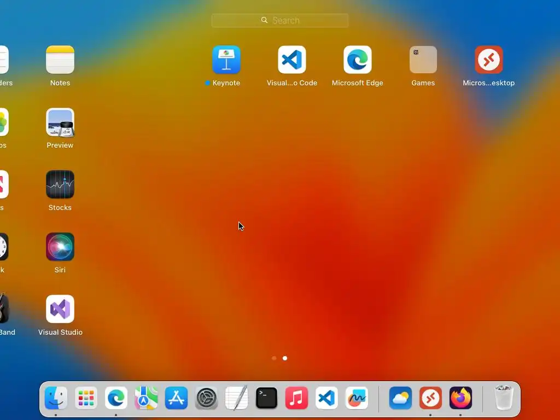The width and height of the screenshot is (560, 420).
Task: Click the Launchpad icon in Dock
Action: (86, 398)
